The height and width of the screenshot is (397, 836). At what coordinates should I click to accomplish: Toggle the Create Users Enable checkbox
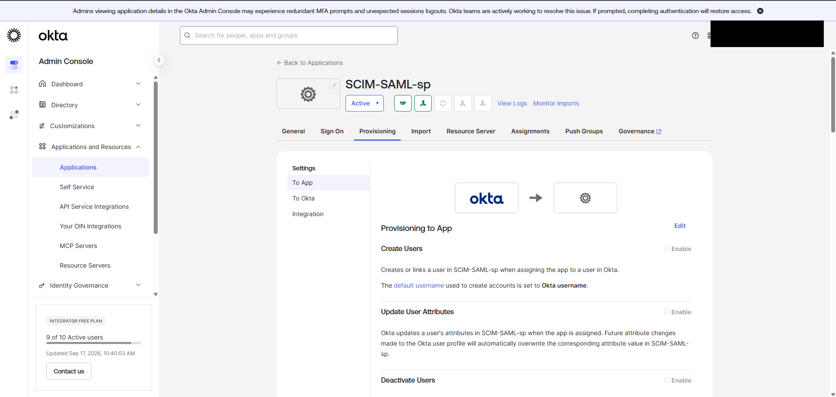[x=667, y=248]
